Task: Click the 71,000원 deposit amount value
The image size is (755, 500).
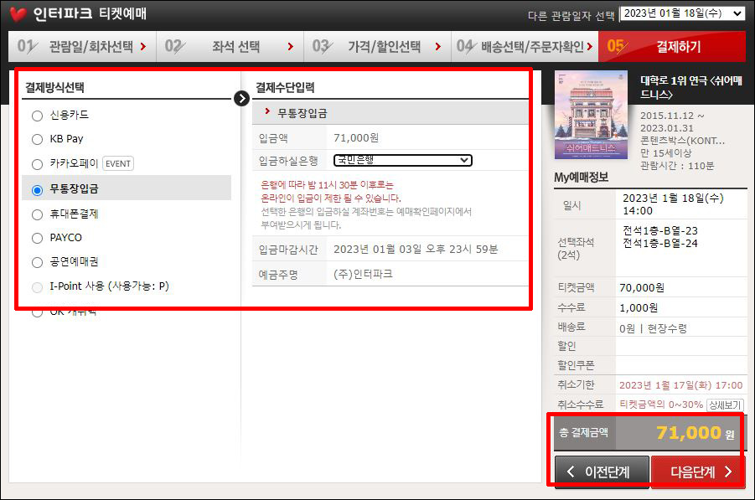Action: click(356, 138)
